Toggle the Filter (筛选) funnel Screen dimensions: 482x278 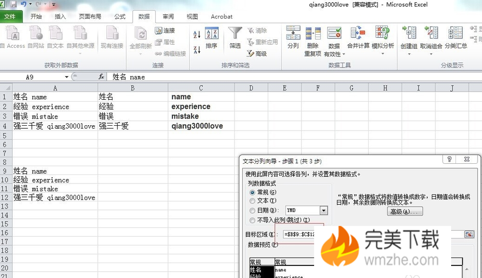click(x=235, y=38)
